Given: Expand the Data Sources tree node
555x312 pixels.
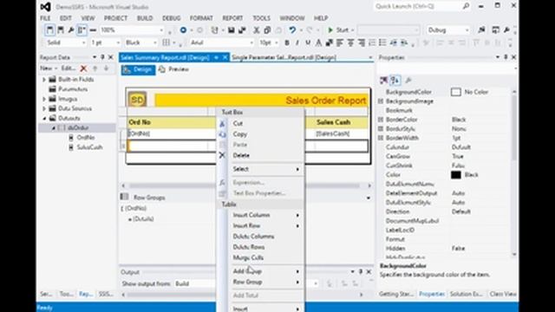Looking at the screenshot, I should point(44,108).
